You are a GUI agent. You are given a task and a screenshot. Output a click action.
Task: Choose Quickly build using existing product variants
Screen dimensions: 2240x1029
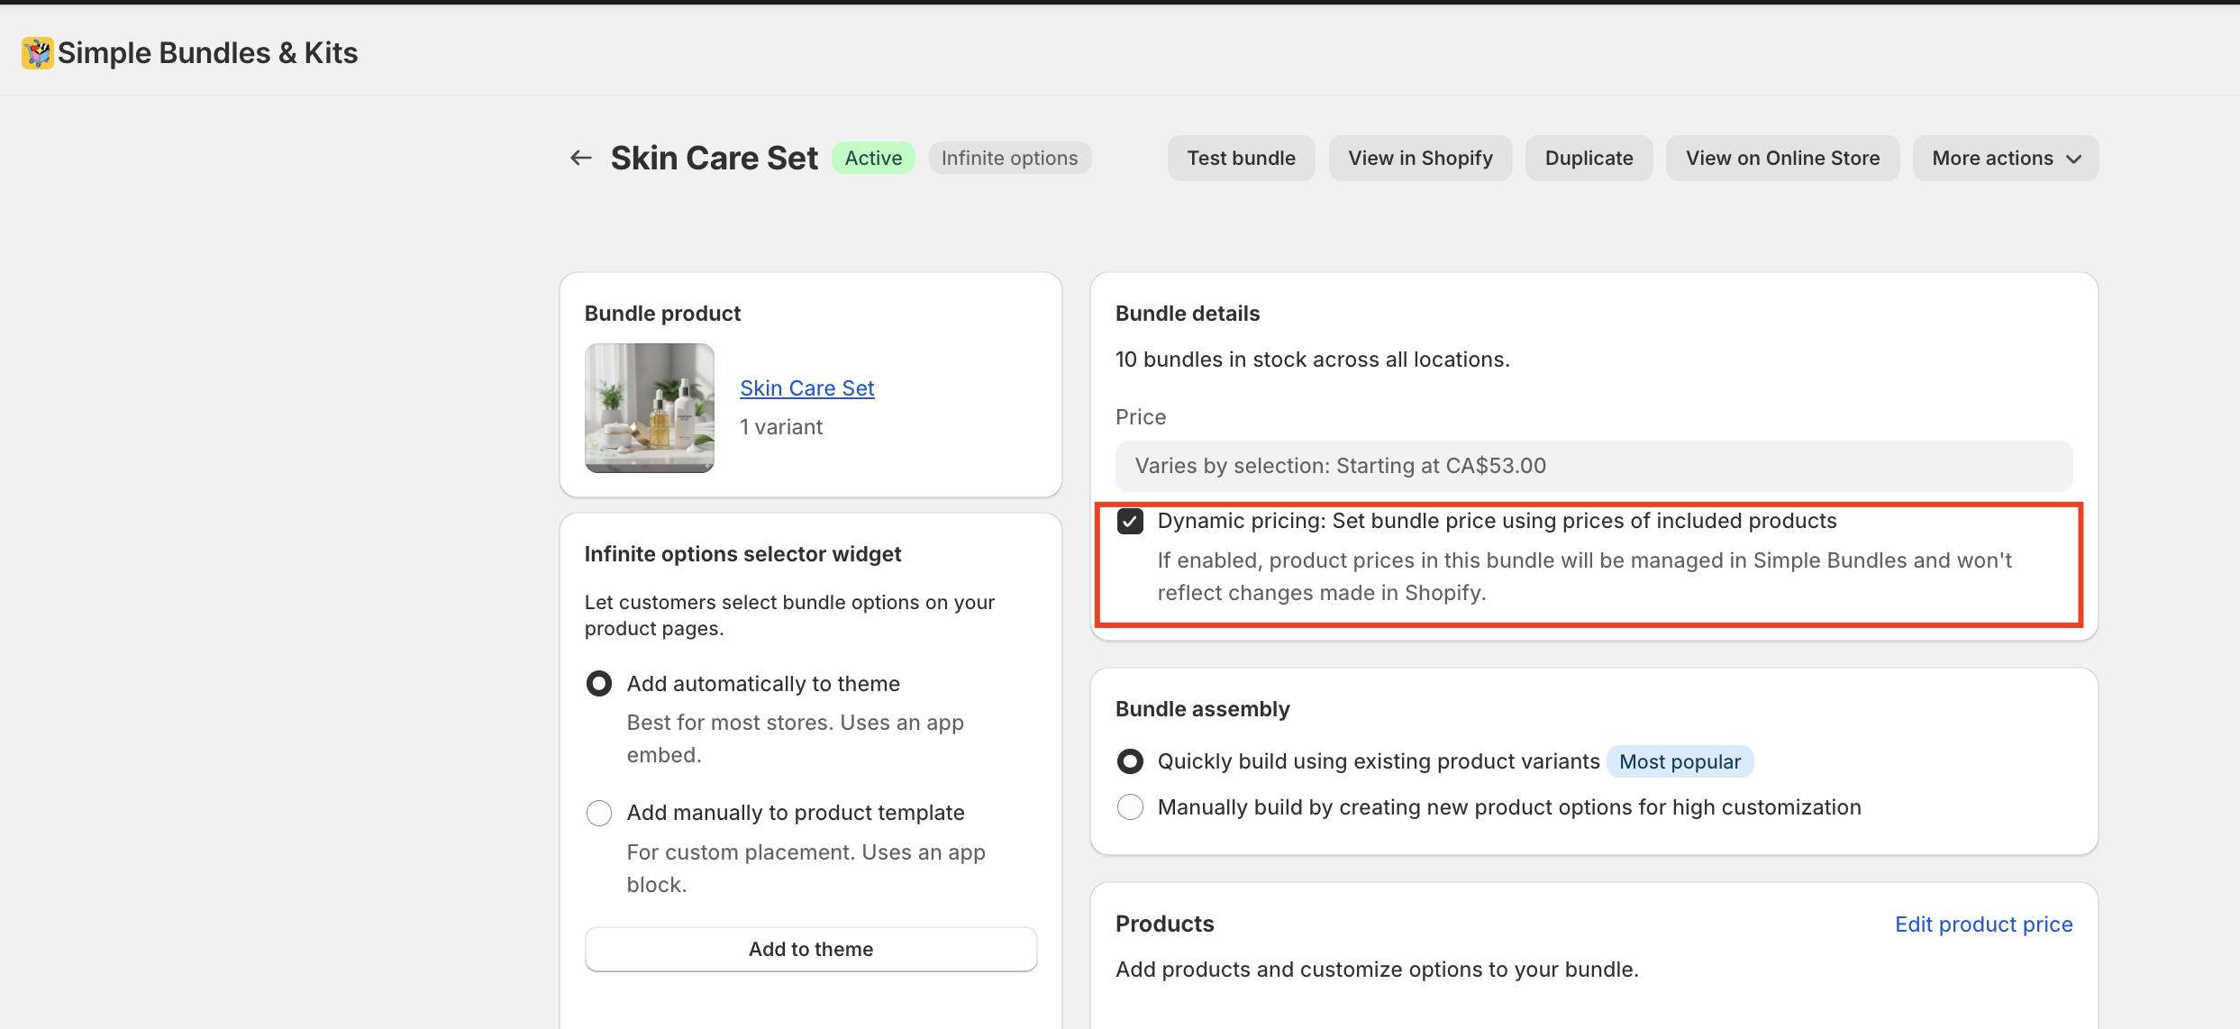[x=1130, y=761]
